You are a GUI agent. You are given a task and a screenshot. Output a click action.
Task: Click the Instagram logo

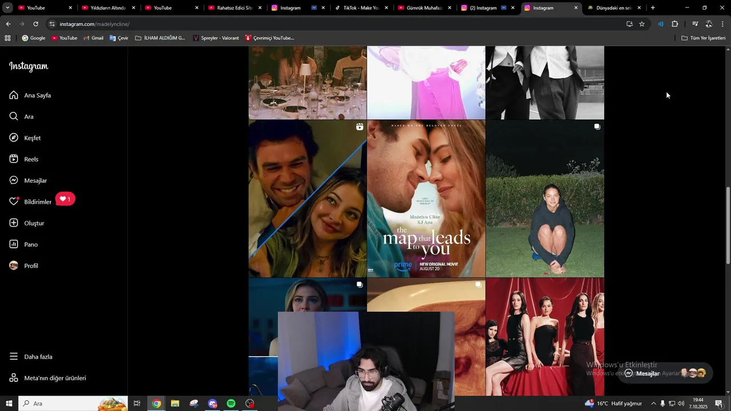coord(29,66)
